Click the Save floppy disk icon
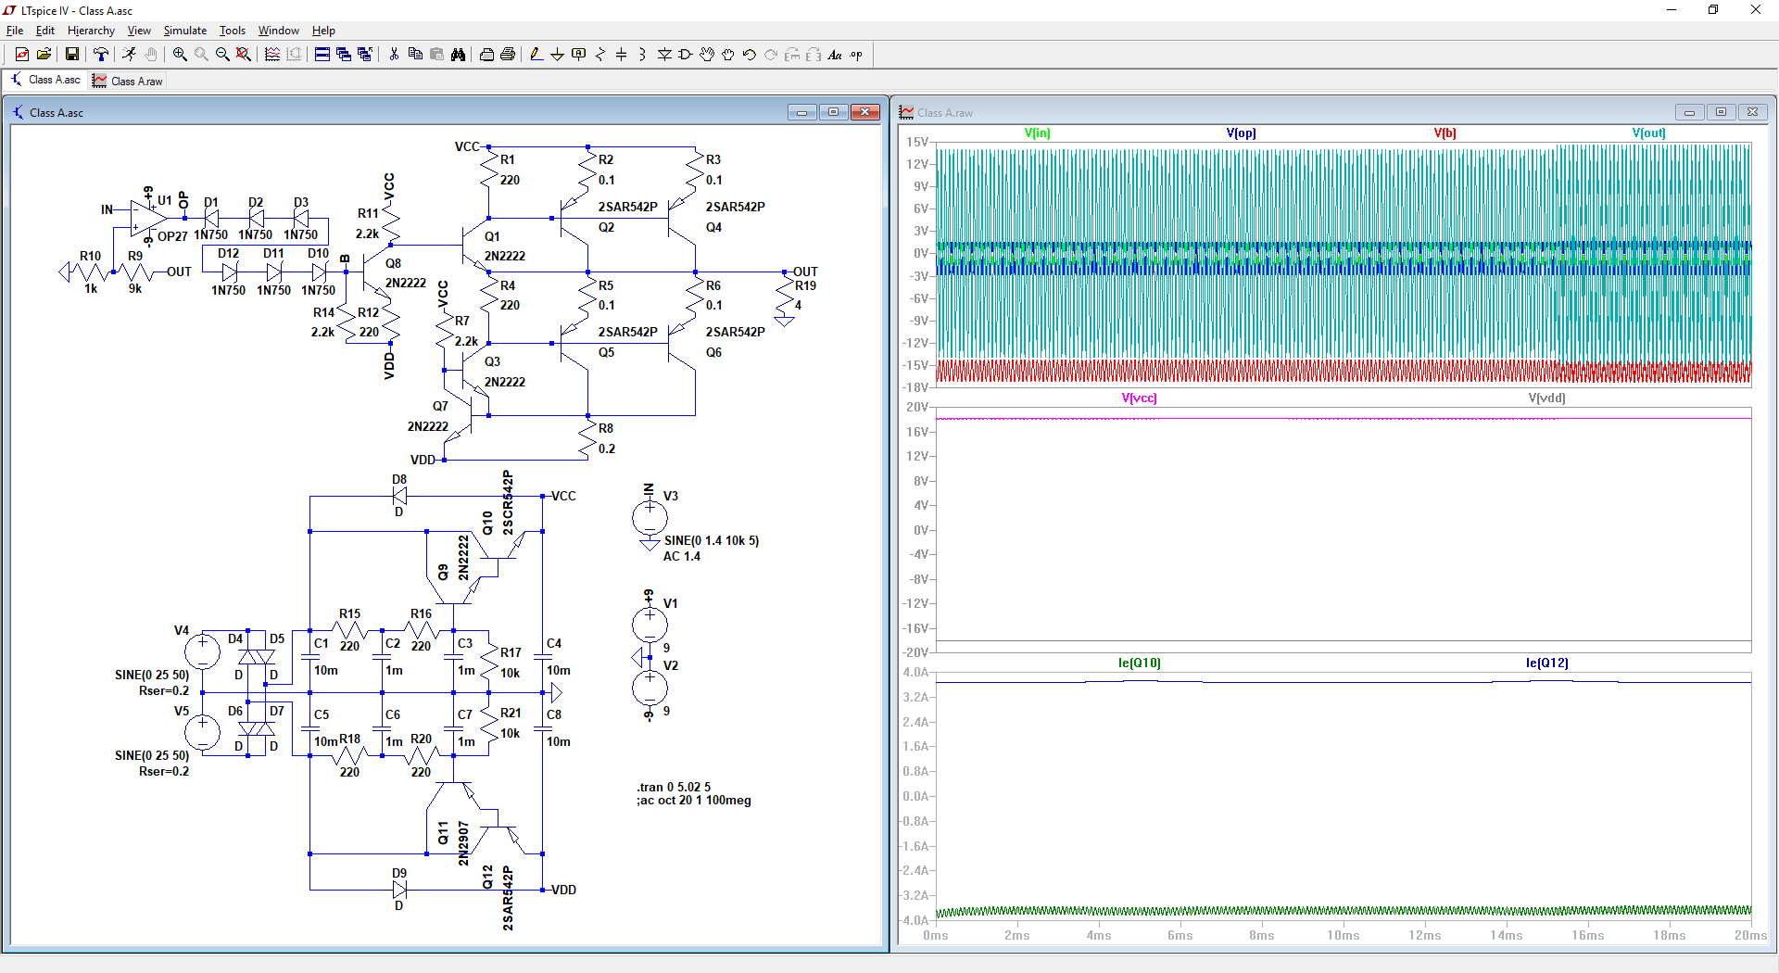The width and height of the screenshot is (1779, 973). 71,55
